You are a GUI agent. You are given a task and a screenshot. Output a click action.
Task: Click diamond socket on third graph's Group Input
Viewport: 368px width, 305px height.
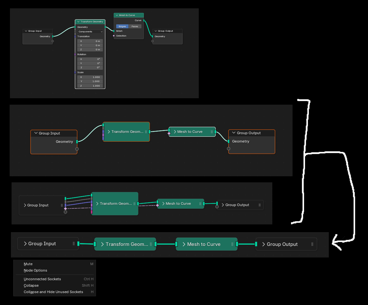pyautogui.click(x=66, y=209)
